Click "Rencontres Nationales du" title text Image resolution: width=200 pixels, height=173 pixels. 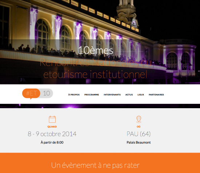click(95, 63)
